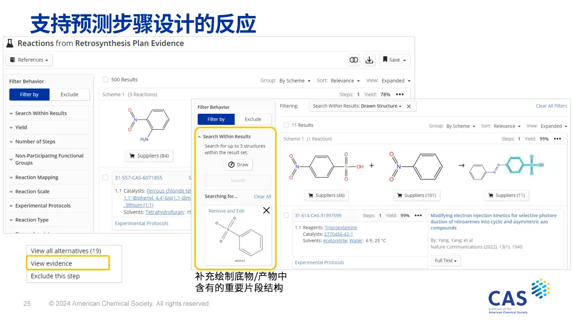This screenshot has width=573, height=324.
Task: Open the References dropdown button
Action: [x=29, y=60]
